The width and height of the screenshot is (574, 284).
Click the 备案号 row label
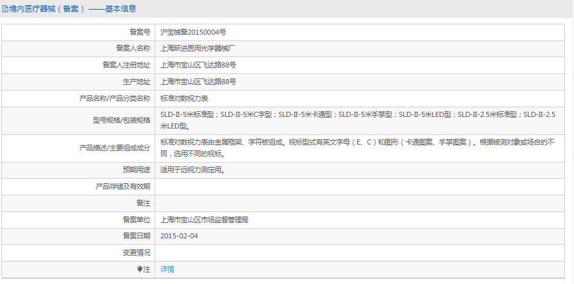pos(140,31)
